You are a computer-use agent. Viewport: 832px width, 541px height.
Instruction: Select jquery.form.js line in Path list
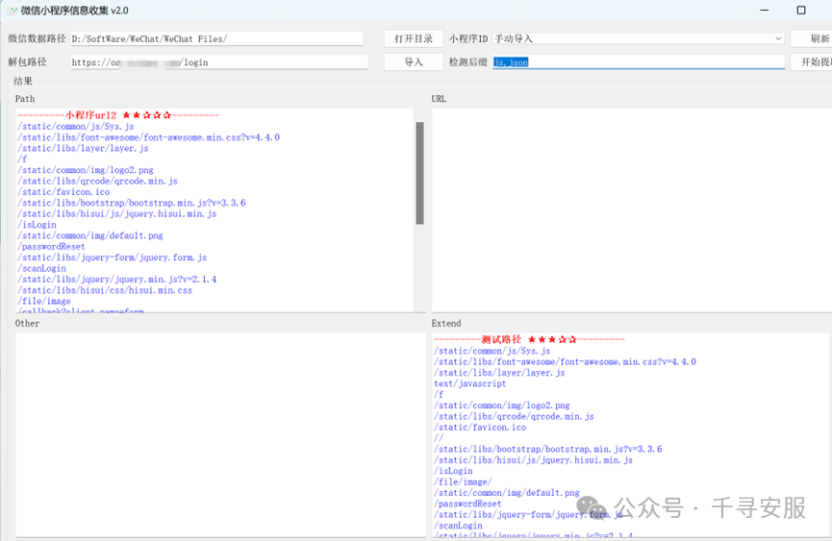click(x=112, y=258)
